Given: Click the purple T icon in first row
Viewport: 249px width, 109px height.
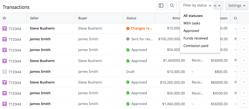Looking at the screenshot, I should coord(5,28).
